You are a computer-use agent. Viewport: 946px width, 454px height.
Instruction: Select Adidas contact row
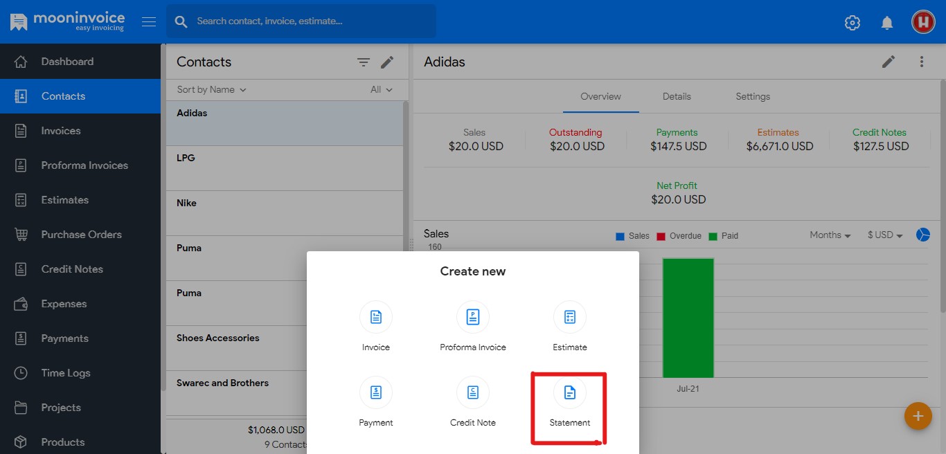pos(285,123)
